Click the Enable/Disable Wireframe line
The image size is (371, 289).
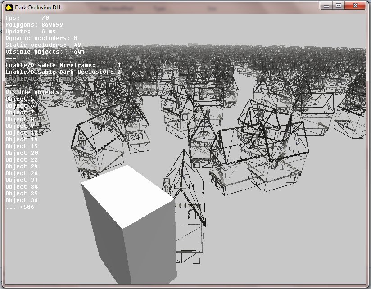click(x=63, y=65)
